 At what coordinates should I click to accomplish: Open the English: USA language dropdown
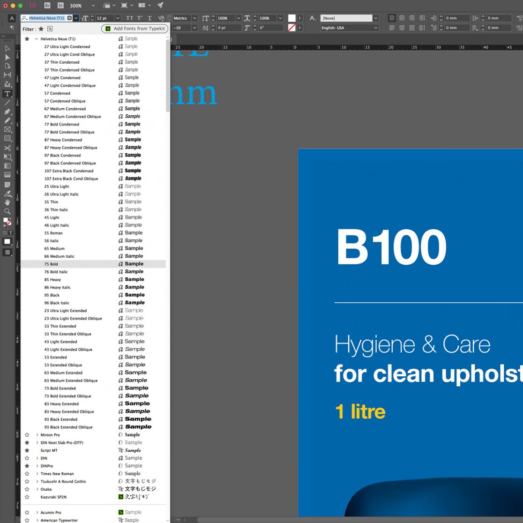point(349,28)
